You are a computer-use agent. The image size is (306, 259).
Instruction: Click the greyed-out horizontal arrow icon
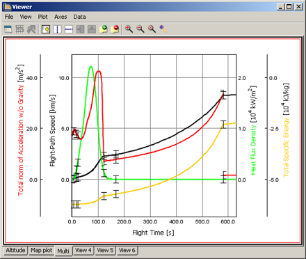(x=80, y=29)
